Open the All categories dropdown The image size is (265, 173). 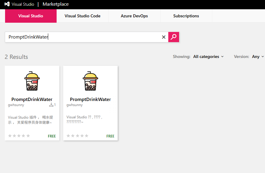pos(208,57)
